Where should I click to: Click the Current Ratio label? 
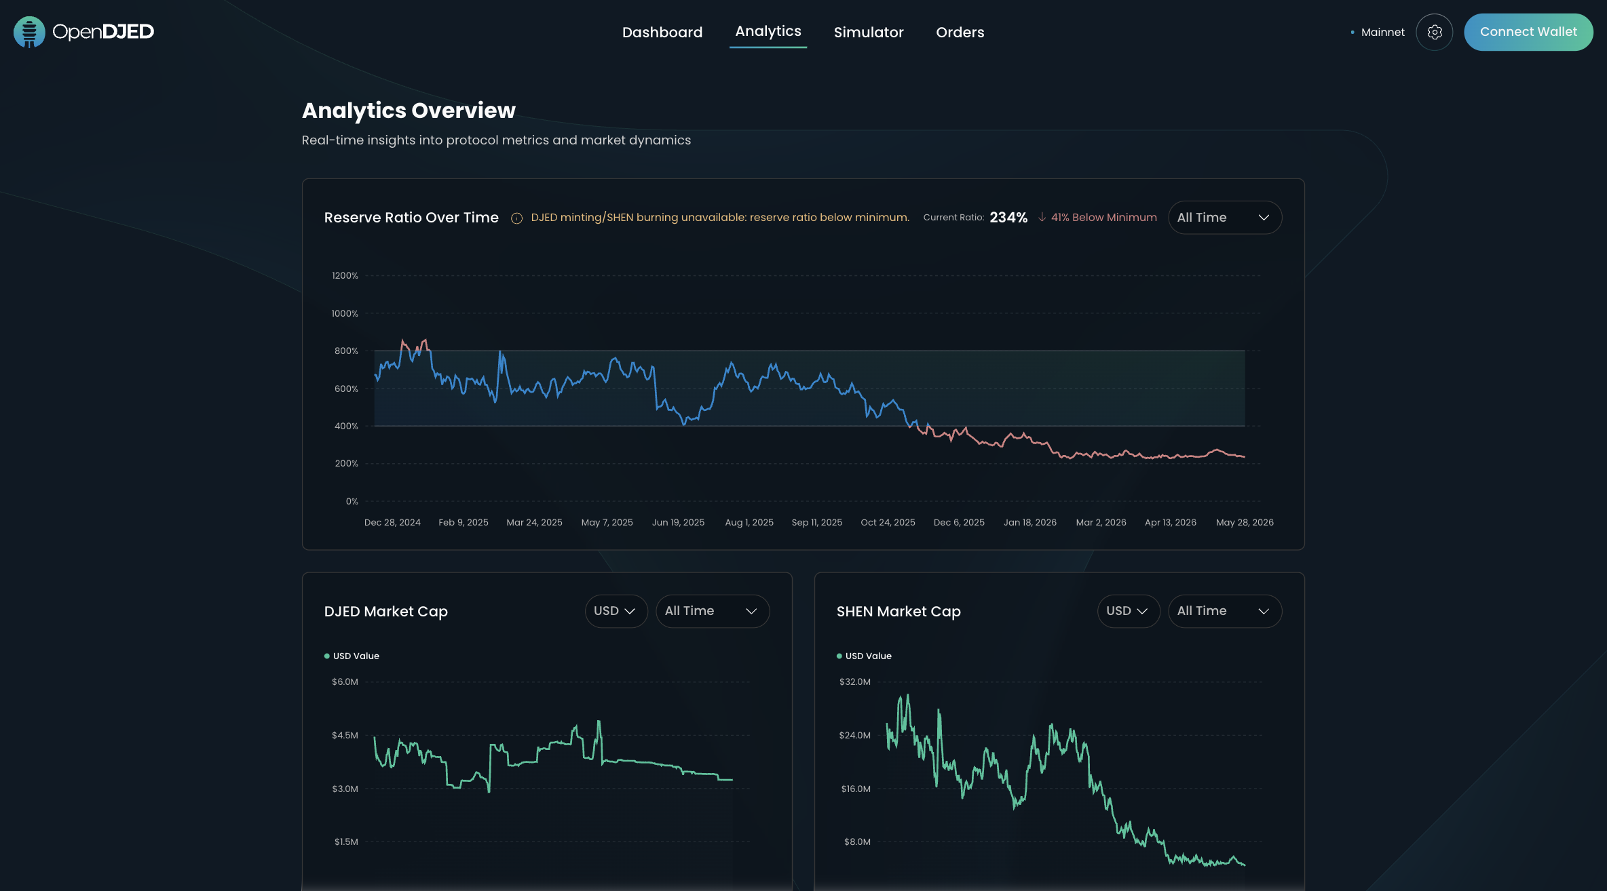coord(953,217)
